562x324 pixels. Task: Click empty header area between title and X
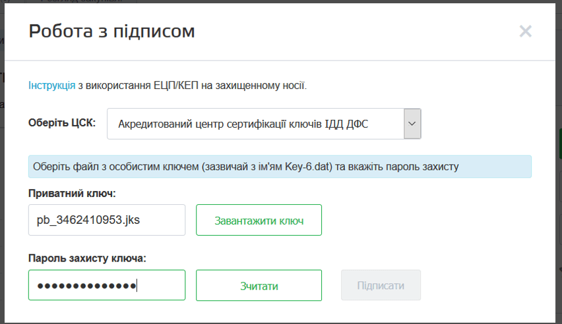[x=356, y=31]
